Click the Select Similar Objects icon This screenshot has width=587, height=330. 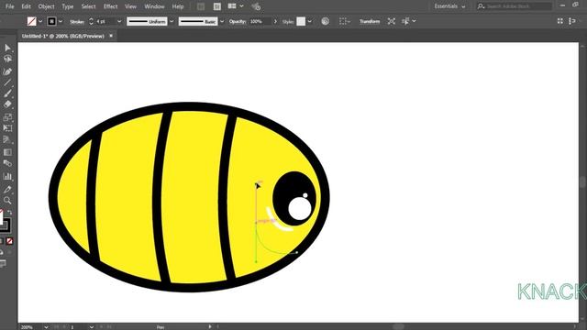(x=405, y=21)
